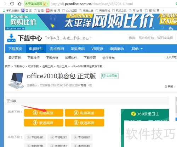177x147 pixels.
Task: Expand more bookmarks with the chevron
Action: point(164,11)
